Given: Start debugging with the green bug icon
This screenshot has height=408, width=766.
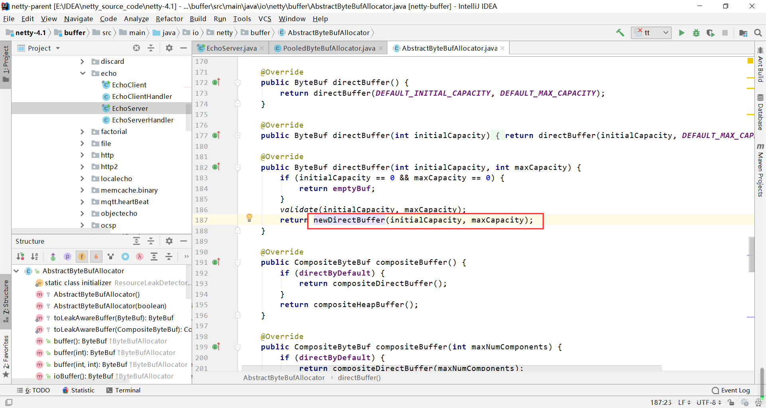Looking at the screenshot, I should tap(696, 33).
